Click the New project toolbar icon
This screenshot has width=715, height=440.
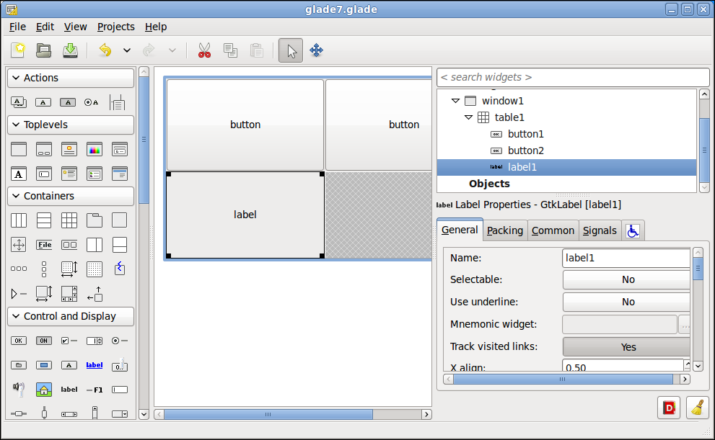tap(18, 50)
